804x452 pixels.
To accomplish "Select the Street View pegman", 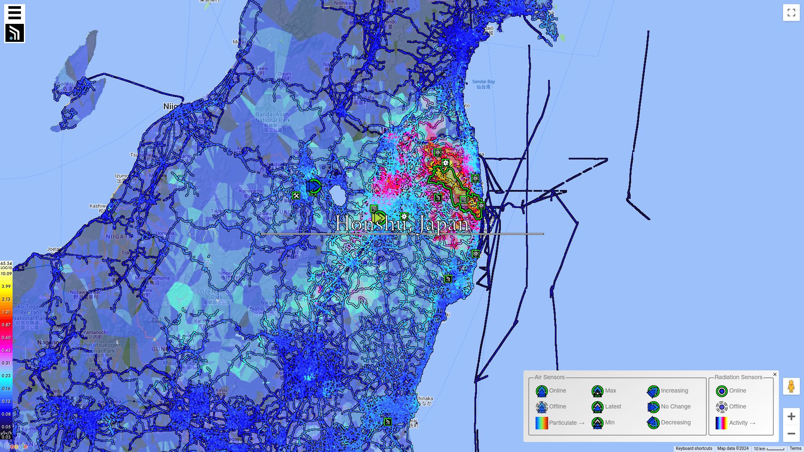I will tap(791, 386).
